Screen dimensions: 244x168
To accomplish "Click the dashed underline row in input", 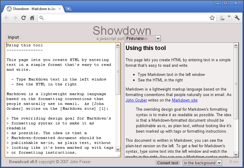I will (25, 50).
